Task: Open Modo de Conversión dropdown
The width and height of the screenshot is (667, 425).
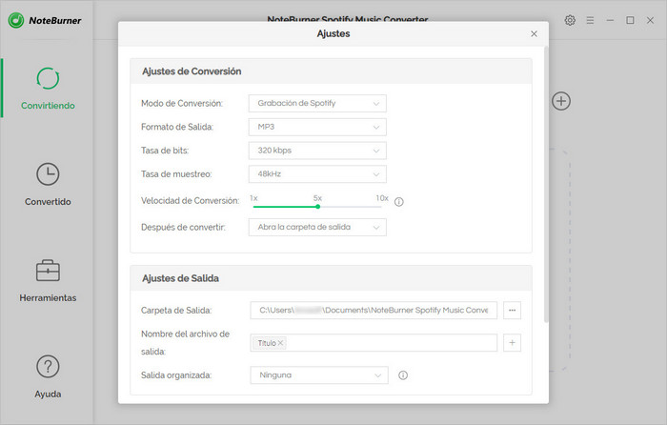Action: coord(317,103)
